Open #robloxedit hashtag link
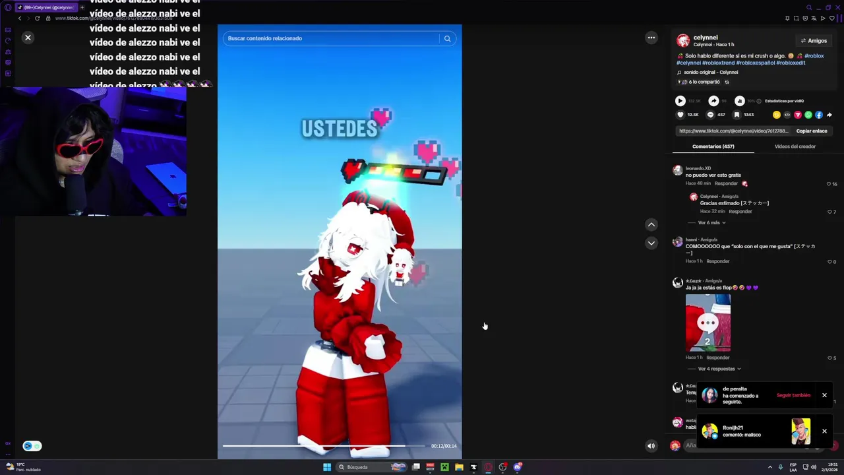 pyautogui.click(x=790, y=63)
